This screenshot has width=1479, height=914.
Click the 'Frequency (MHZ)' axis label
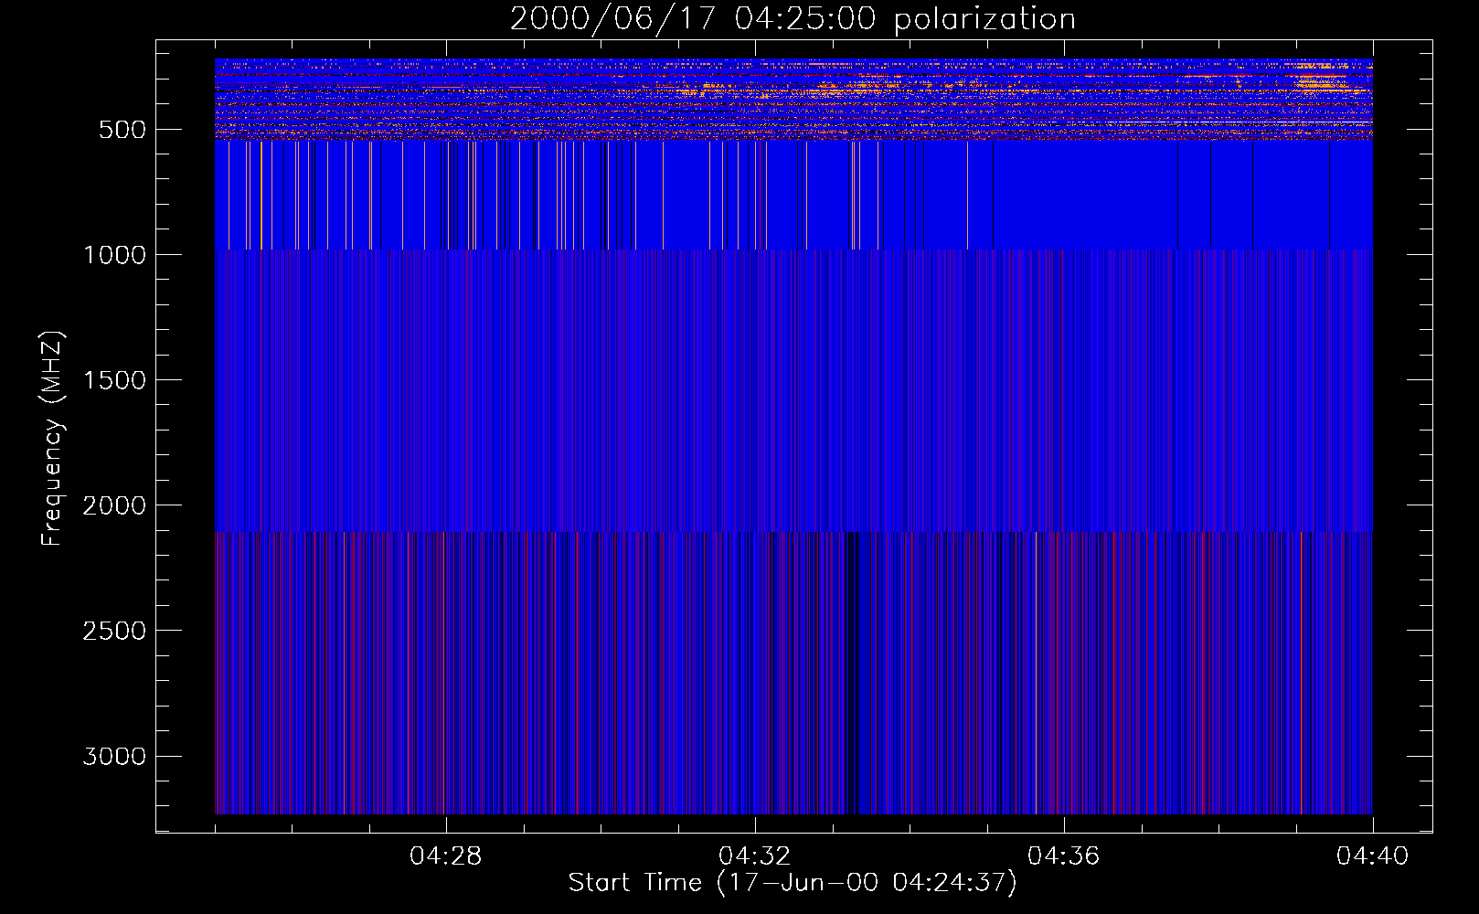click(53, 439)
